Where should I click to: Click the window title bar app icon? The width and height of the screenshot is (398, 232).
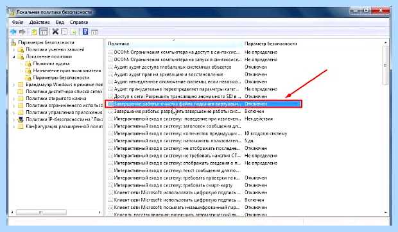(x=12, y=12)
